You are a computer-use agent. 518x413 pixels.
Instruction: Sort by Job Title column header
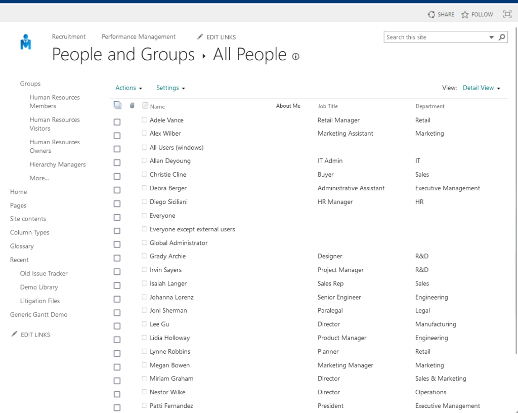pyautogui.click(x=327, y=106)
